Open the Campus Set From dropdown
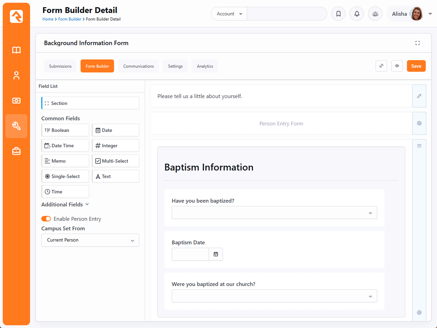This screenshot has width=437, height=328. point(90,240)
